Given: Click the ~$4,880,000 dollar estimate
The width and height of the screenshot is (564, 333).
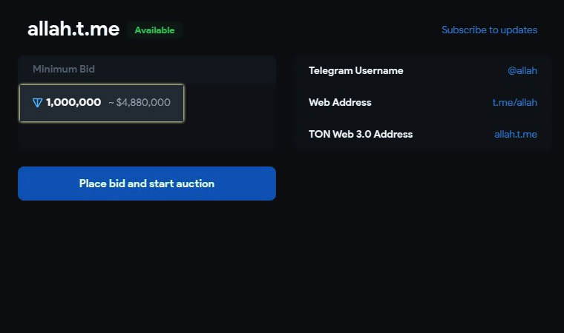Looking at the screenshot, I should 140,103.
